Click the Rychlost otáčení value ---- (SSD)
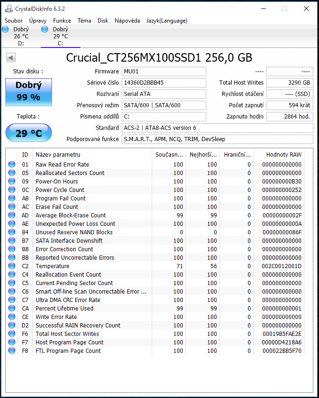The width and height of the screenshot is (319, 398). [290, 94]
